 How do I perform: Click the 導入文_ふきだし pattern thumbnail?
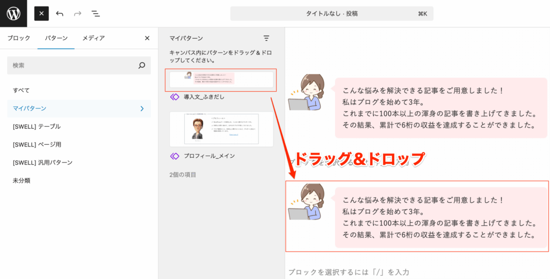[x=221, y=80]
